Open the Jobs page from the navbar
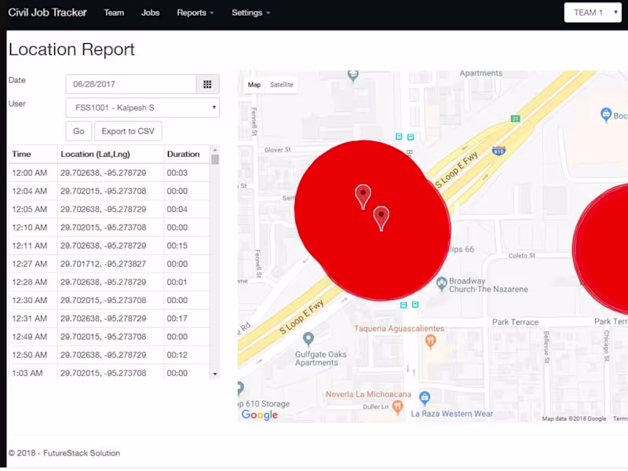 tap(150, 13)
